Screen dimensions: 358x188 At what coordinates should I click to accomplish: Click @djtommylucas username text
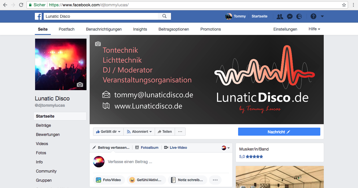tap(50, 105)
